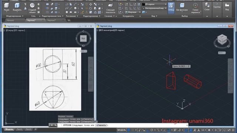Expand the Сечение panel
237x133 pixels.
coord(110,16)
